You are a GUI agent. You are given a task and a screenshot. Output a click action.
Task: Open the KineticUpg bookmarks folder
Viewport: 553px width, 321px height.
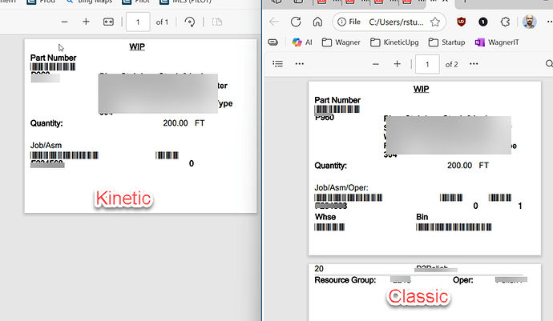pyautogui.click(x=394, y=42)
